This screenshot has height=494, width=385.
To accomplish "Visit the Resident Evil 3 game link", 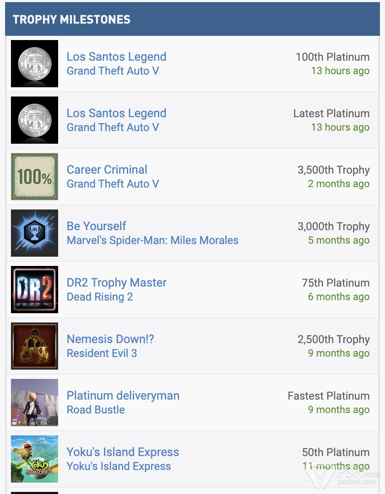I will click(102, 353).
